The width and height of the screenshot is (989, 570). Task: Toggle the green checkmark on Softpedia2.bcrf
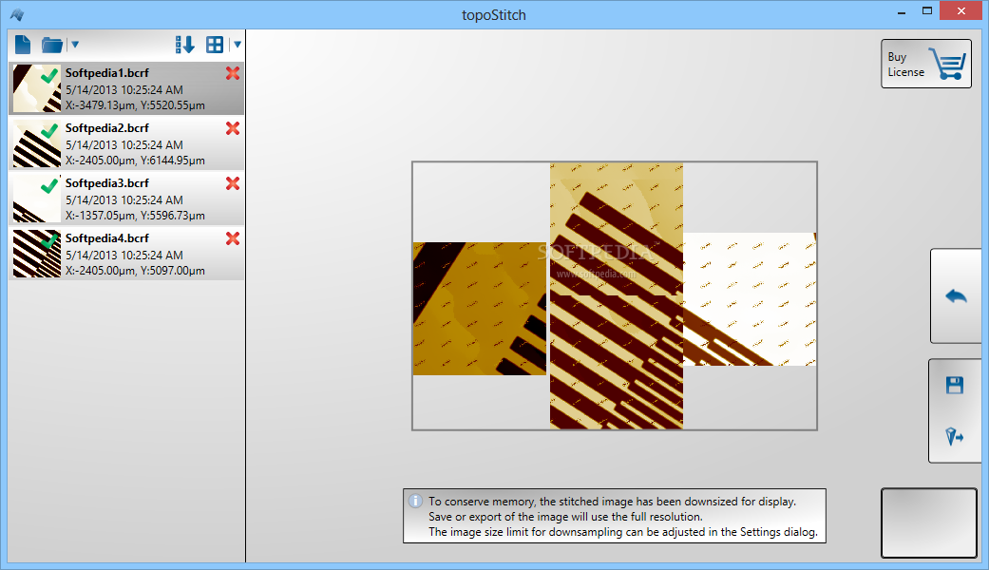[x=49, y=131]
